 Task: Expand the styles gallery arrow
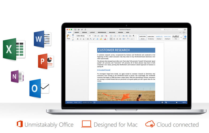coord(181,38)
